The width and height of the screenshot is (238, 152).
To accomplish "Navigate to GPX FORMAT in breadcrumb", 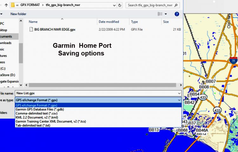I will (30, 5).
